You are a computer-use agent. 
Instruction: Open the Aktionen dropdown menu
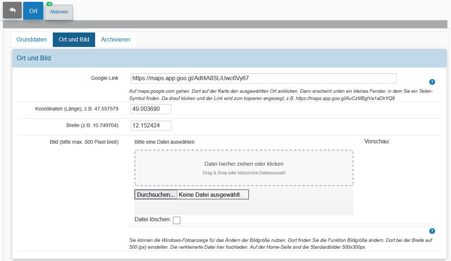point(59,12)
